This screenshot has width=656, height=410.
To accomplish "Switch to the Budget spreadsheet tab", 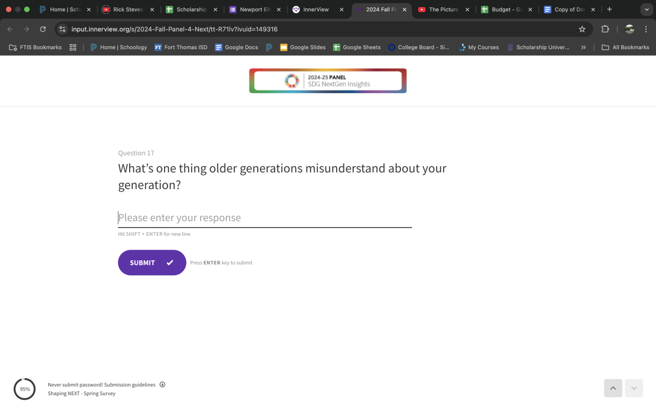I will pyautogui.click(x=506, y=9).
